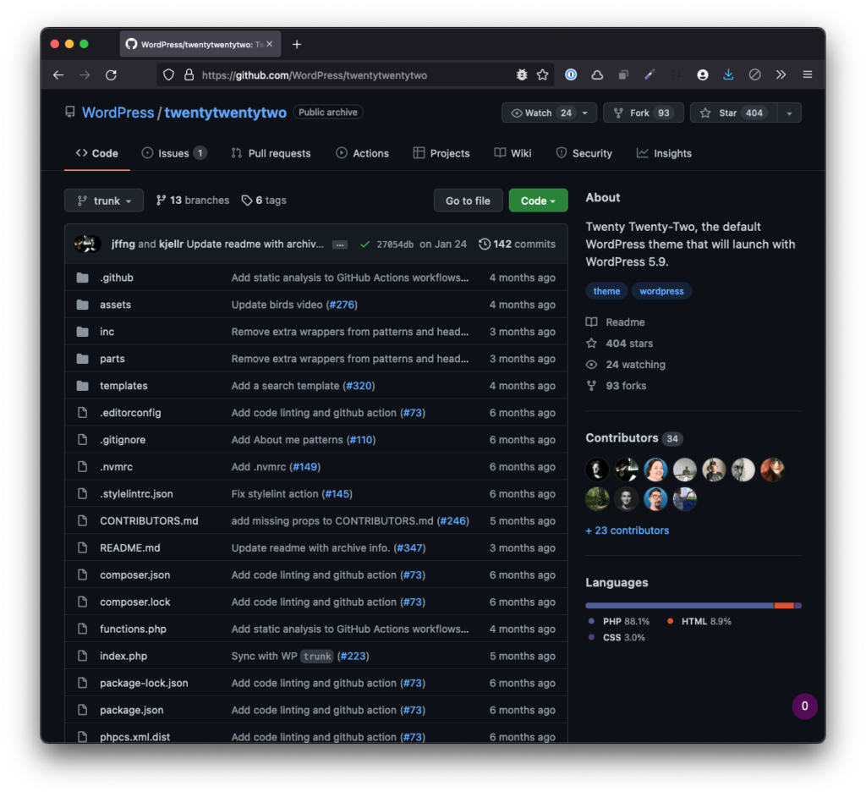Click the URL address bar field

click(x=354, y=75)
